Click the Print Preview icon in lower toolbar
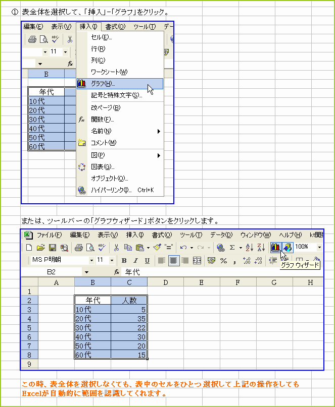 (x=90, y=247)
